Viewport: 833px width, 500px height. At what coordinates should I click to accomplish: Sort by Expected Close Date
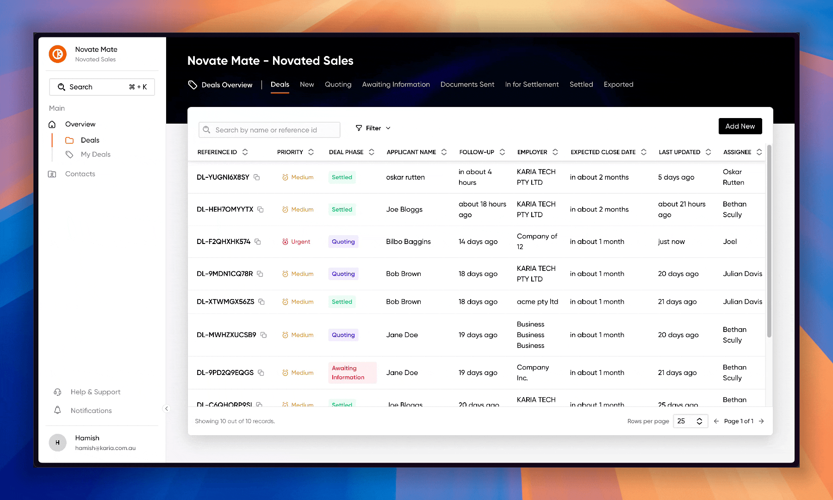click(x=643, y=152)
